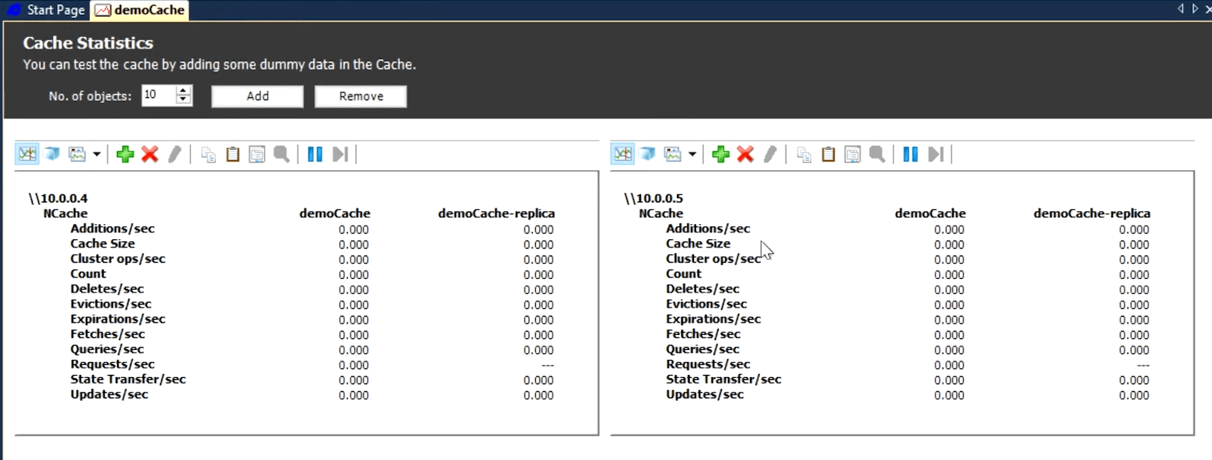The height and width of the screenshot is (460, 1212).
Task: Select Deletes/sec counter under \\10.0.0.4
Action: (107, 289)
